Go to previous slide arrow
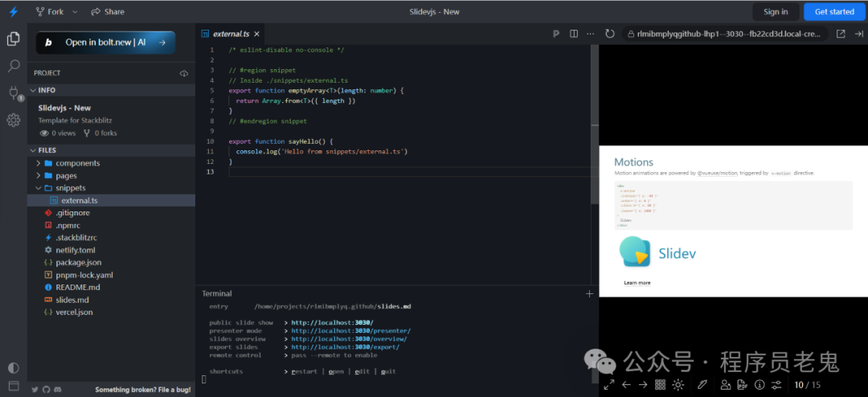 click(x=626, y=384)
